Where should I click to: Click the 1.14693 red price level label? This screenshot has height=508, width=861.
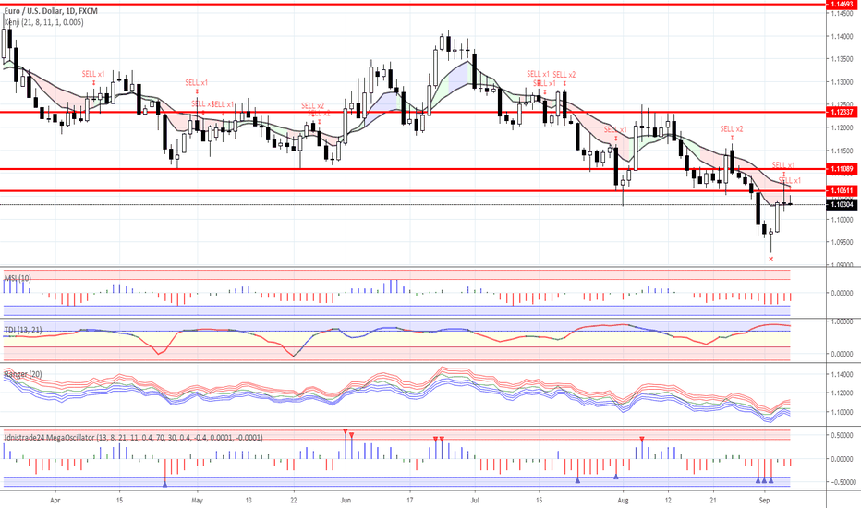[x=842, y=4]
